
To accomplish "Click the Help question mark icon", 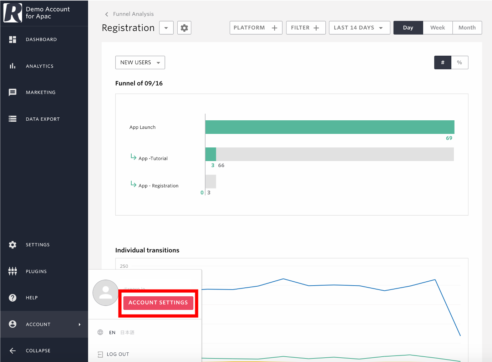I will (12, 297).
